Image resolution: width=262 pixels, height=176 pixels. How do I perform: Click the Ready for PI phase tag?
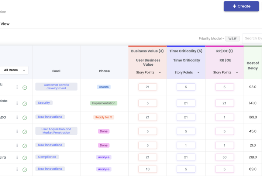pos(104,117)
